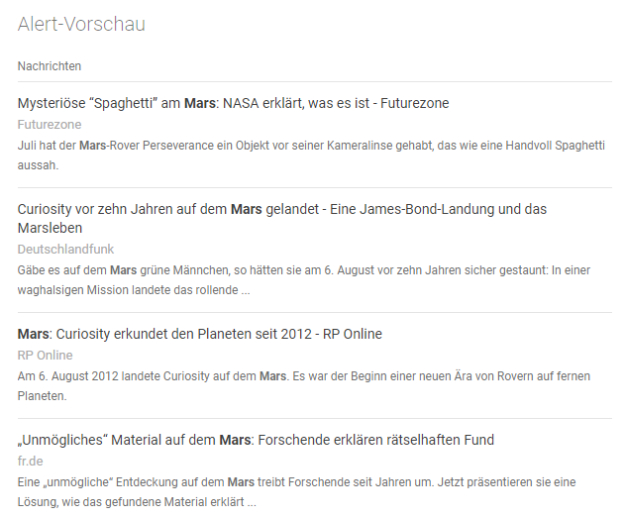Select the grüne Männchen snippet text
The height and width of the screenshot is (518, 625).
pyautogui.click(x=304, y=279)
